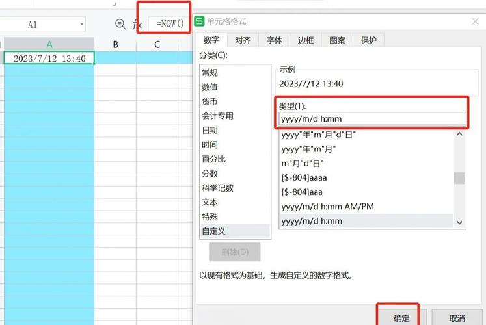
Task: Pick format yyyy/m/d h:mm AM/PM
Action: [x=367, y=207]
